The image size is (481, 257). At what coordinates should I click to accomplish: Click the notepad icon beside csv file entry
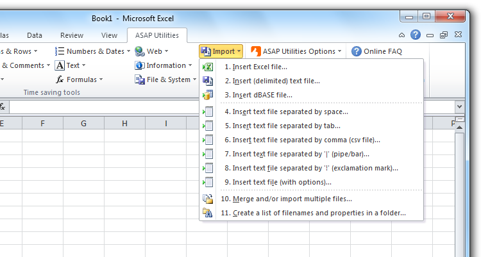click(208, 140)
